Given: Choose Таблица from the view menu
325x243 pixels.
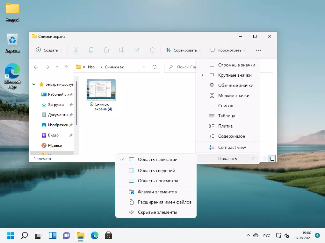Looking at the screenshot, I should point(227,116).
